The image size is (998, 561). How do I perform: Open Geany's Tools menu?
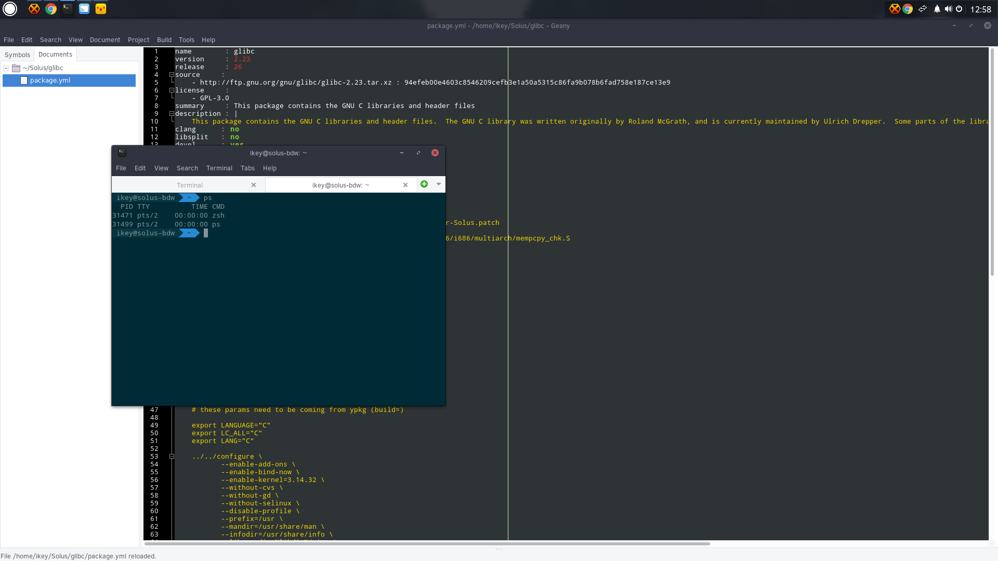pyautogui.click(x=187, y=40)
